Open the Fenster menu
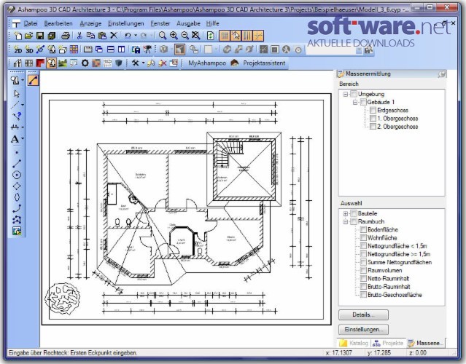 160,23
